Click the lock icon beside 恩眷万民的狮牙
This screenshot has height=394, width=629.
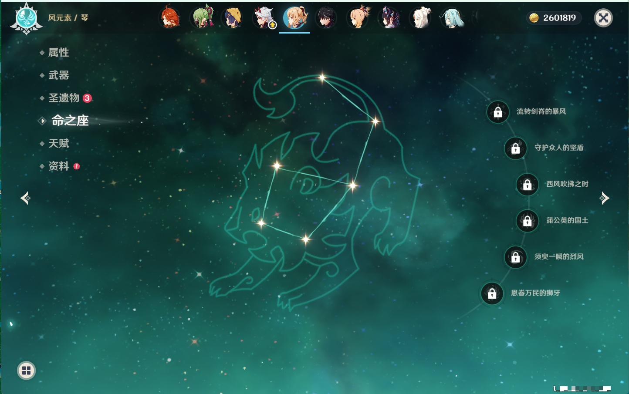(x=492, y=293)
